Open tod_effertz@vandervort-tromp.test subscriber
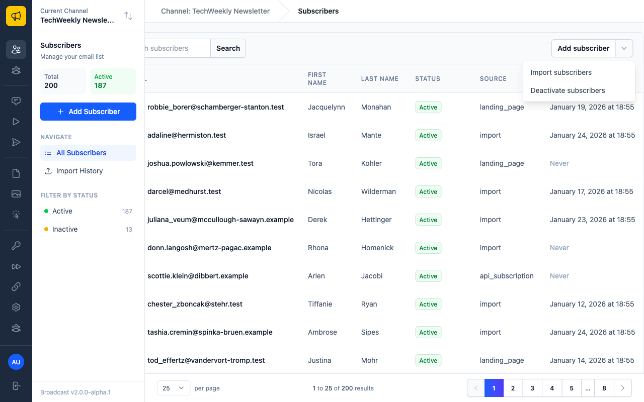The image size is (644, 402). coord(206,360)
